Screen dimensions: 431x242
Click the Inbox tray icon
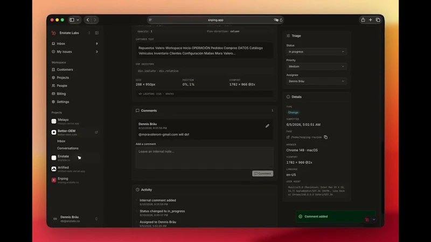[53, 44]
